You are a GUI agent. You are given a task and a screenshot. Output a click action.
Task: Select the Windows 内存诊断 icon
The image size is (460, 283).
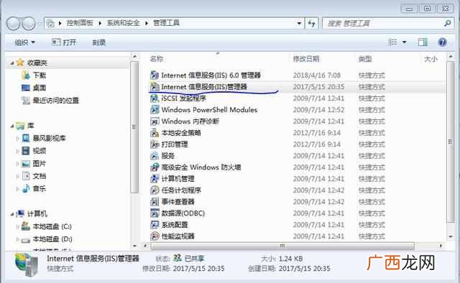pyautogui.click(x=155, y=121)
